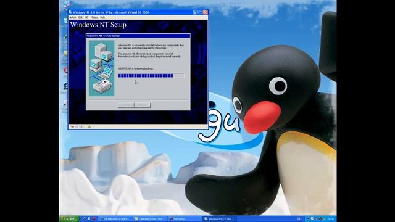Minimize the Virtual PC window
The image size is (395, 222).
[x=195, y=12]
